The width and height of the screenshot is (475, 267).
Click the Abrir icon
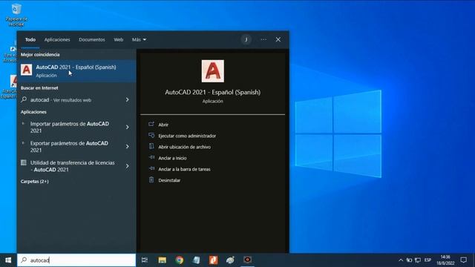[x=151, y=124]
